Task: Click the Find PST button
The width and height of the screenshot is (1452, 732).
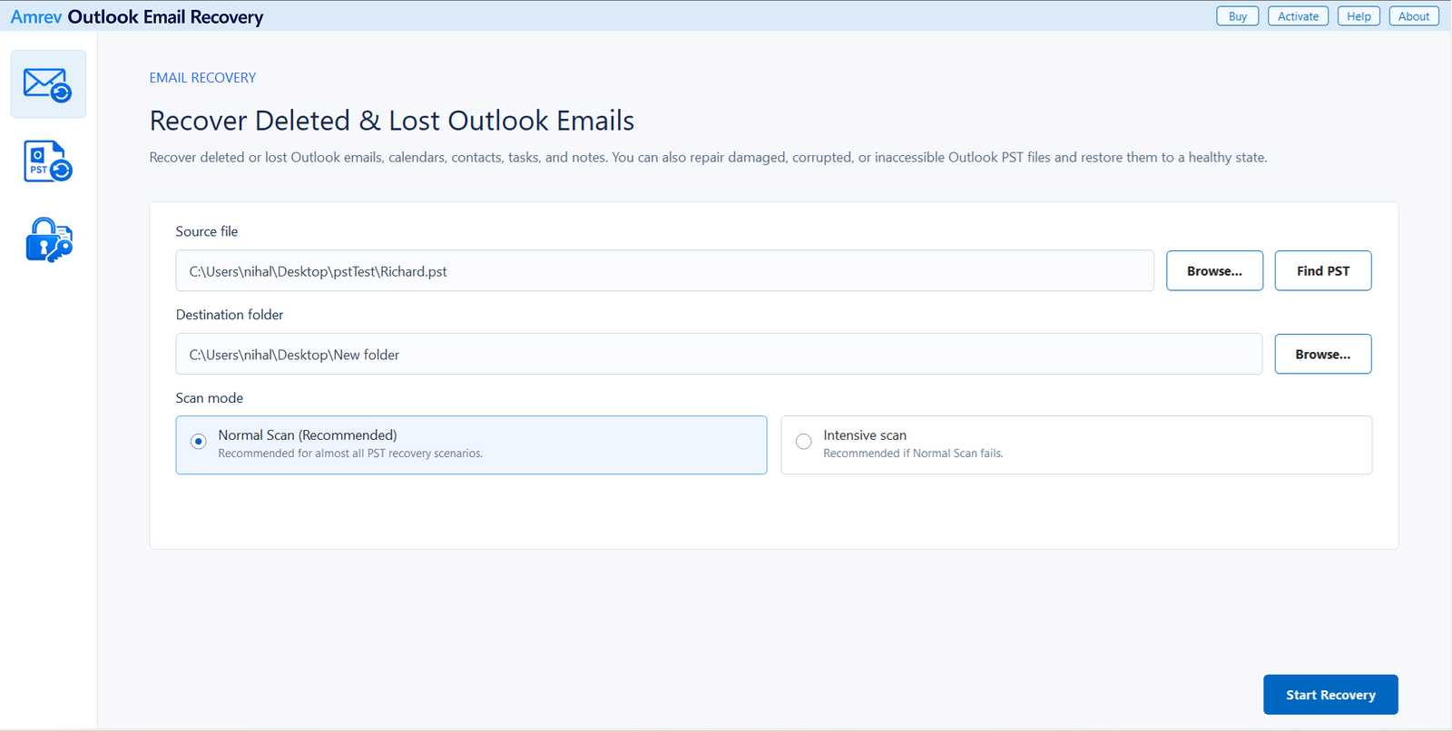Action: pyautogui.click(x=1323, y=271)
